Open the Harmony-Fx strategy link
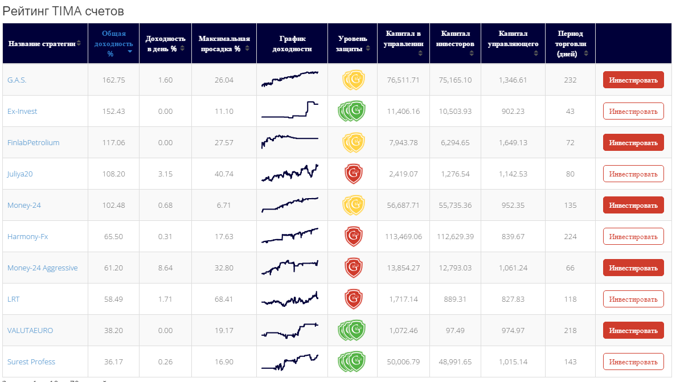676x382 pixels. pos(27,237)
